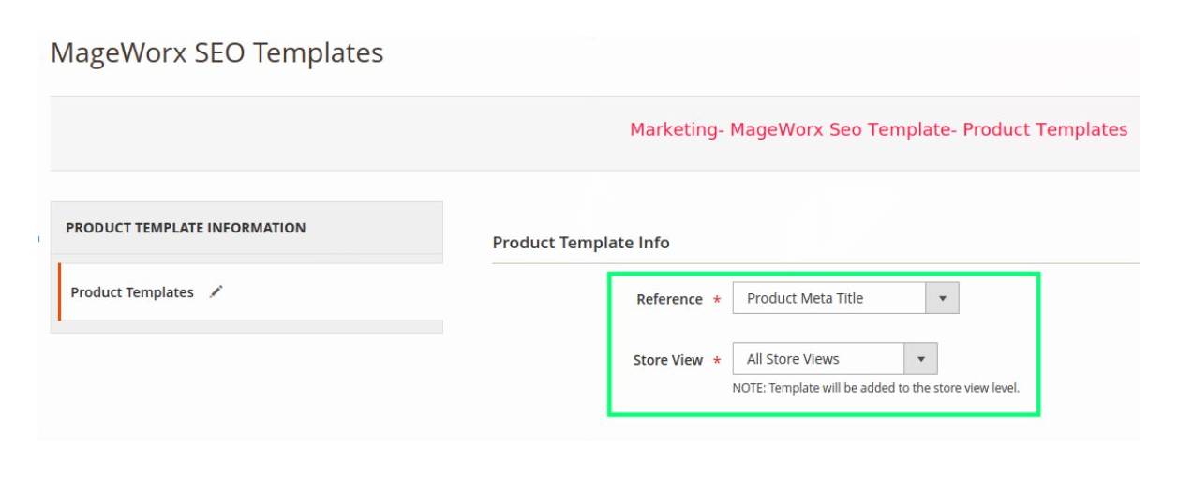Click the red Product Templates breadcrumb text
The width and height of the screenshot is (1178, 478).
coord(1045,130)
